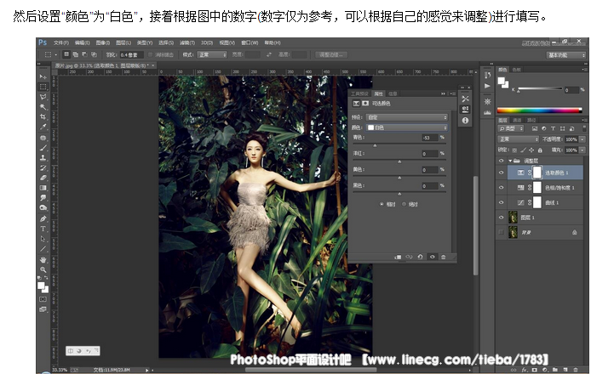Select the Rectangular Marquee tool in the toolbox
This screenshot has width=591, height=374.
coord(43,87)
